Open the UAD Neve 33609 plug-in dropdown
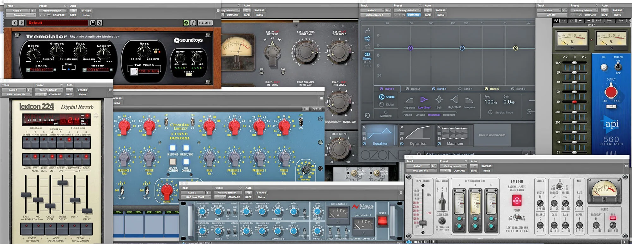The image size is (632, 244). click(196, 197)
